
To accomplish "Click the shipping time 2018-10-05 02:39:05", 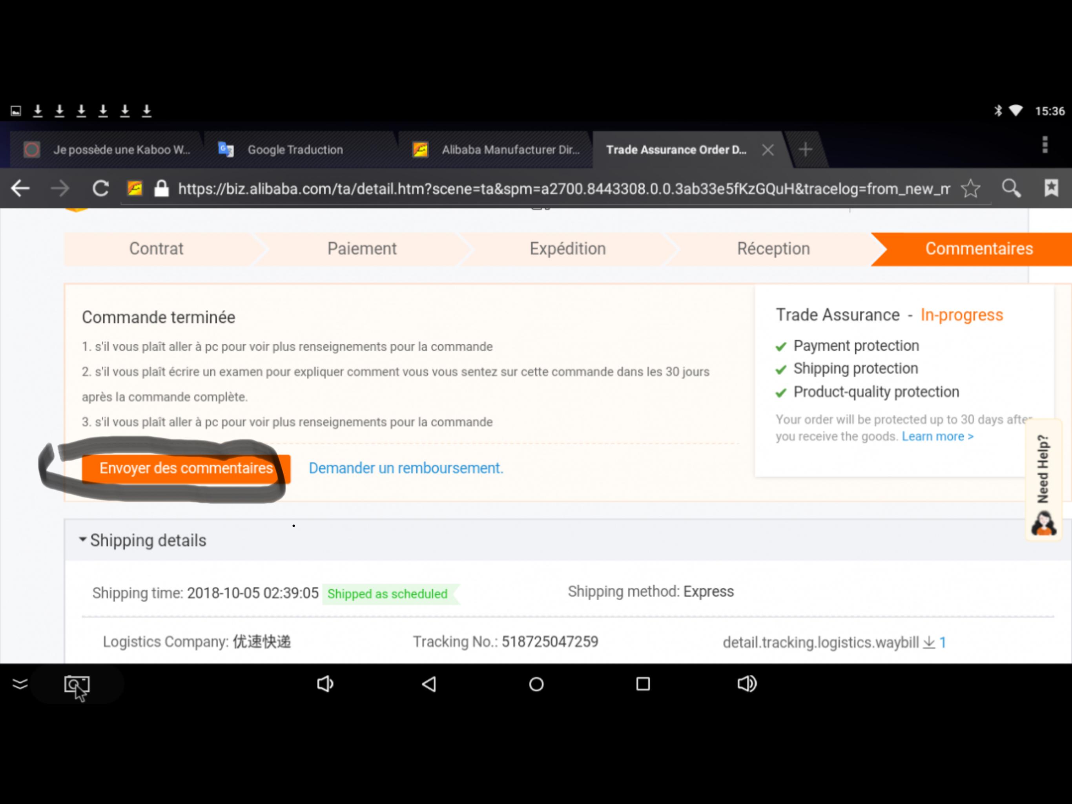I will point(252,594).
